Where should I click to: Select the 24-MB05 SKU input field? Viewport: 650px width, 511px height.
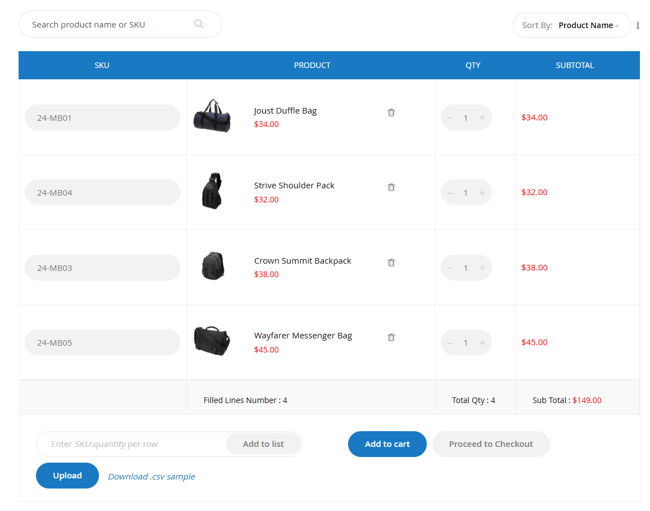(x=102, y=342)
